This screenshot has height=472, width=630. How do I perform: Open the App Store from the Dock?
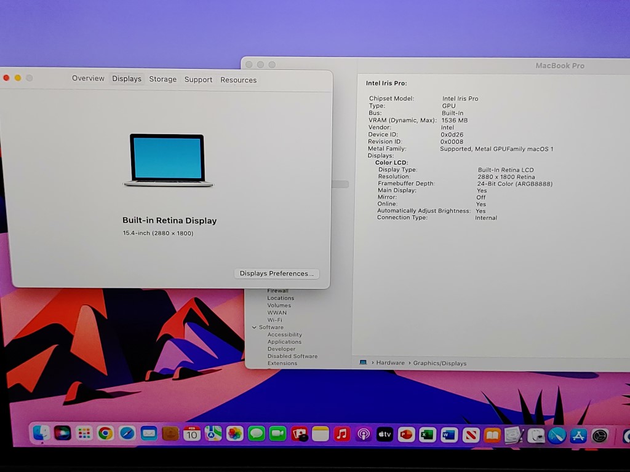pos(578,436)
